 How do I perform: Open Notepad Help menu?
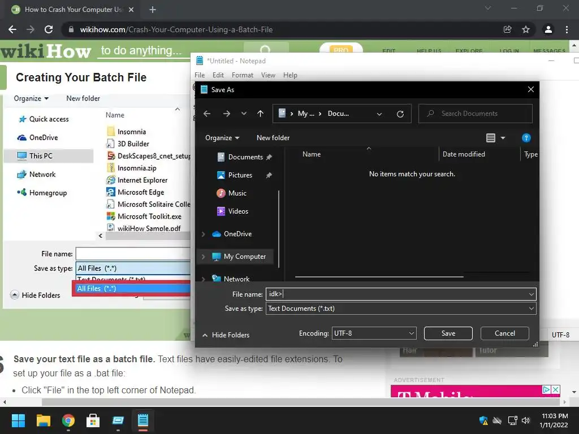click(x=290, y=75)
